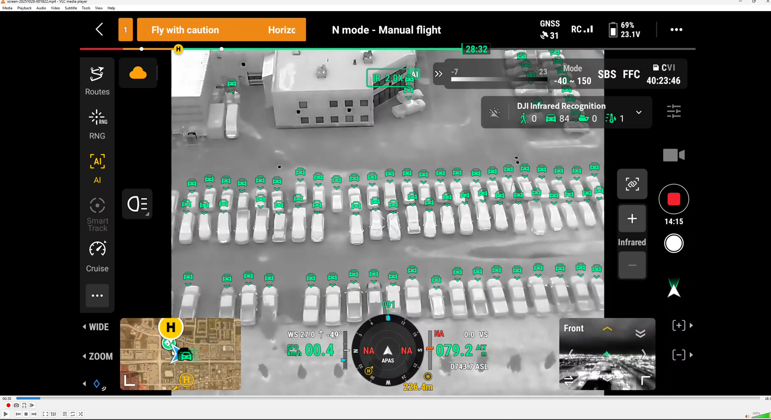This screenshot has width=771, height=420.
Task: Open the Tools menu
Action: tap(86, 8)
